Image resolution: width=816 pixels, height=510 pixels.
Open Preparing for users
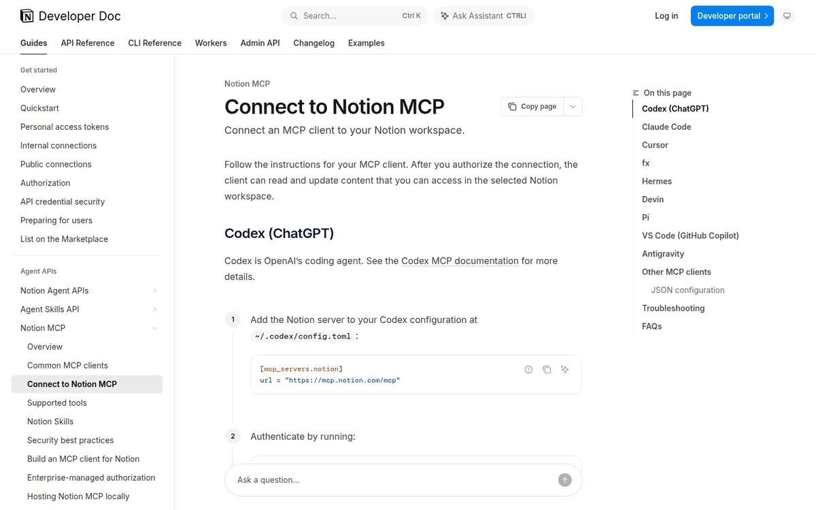56,220
